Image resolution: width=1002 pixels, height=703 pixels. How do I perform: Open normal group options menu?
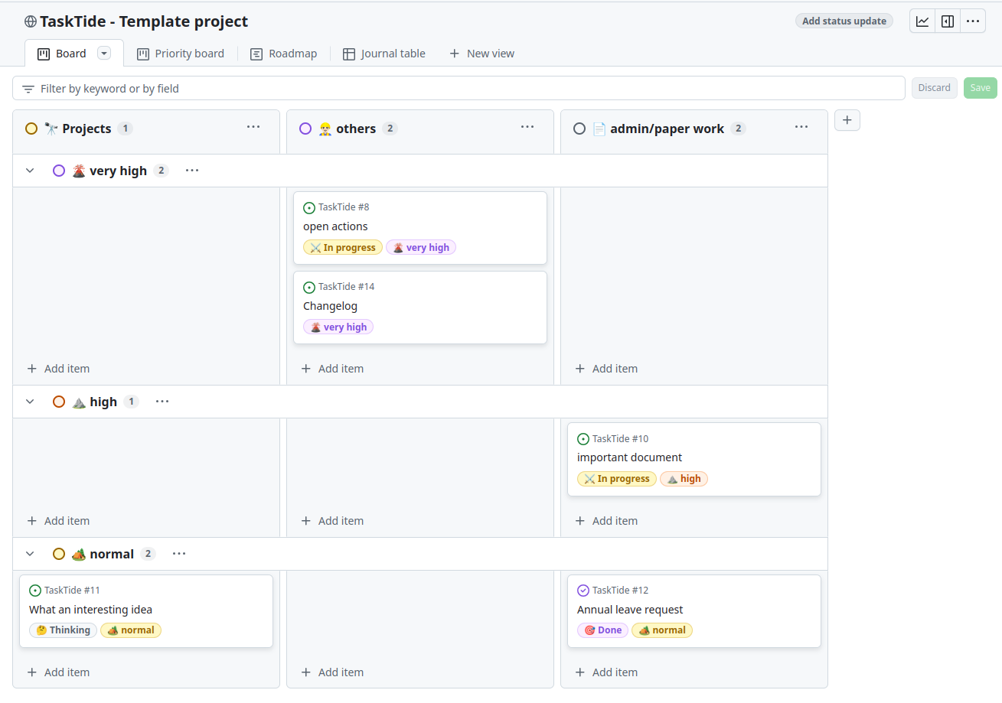pyautogui.click(x=179, y=554)
